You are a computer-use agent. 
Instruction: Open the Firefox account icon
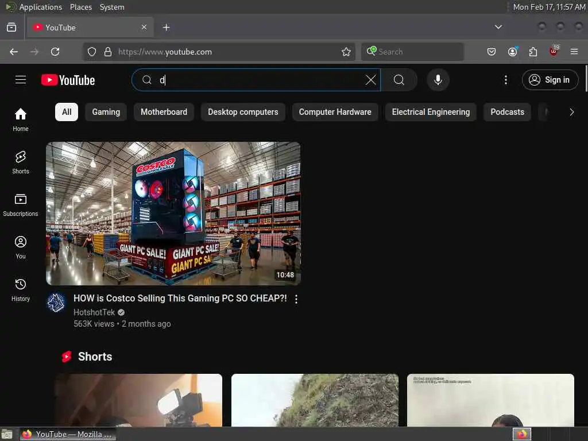pyautogui.click(x=512, y=52)
